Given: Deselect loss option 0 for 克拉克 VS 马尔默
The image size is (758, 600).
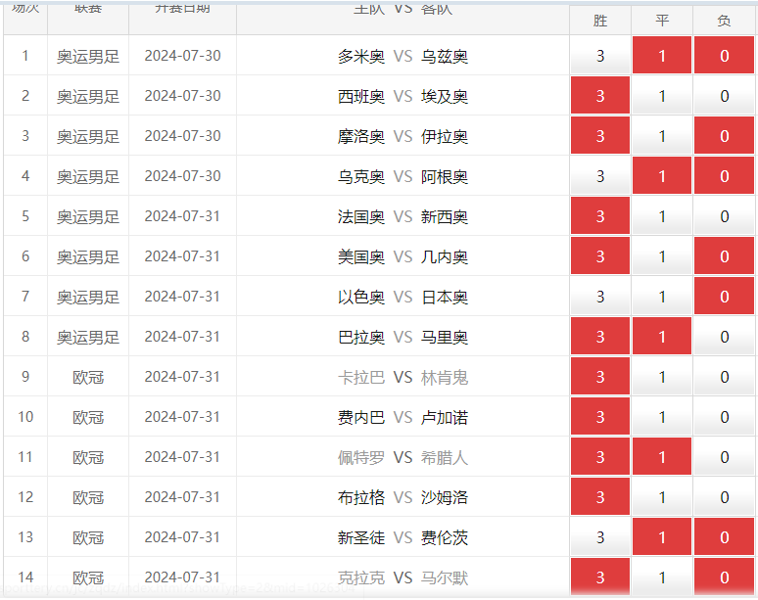Looking at the screenshot, I should (x=724, y=577).
